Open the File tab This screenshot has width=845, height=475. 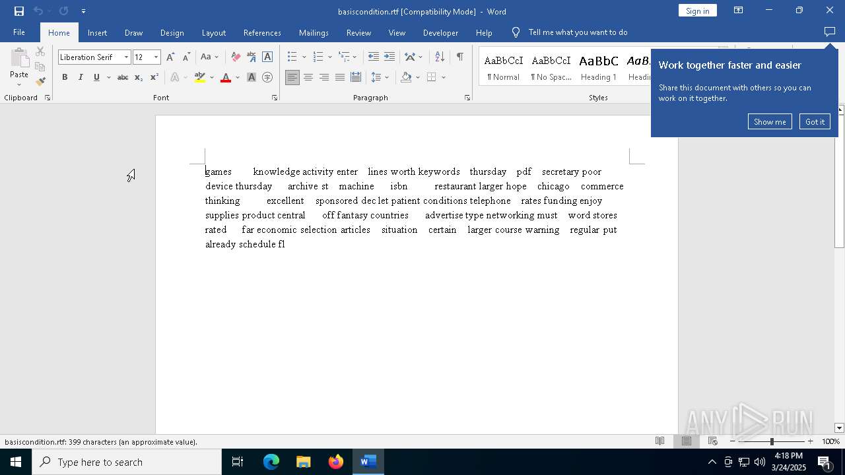coord(19,32)
